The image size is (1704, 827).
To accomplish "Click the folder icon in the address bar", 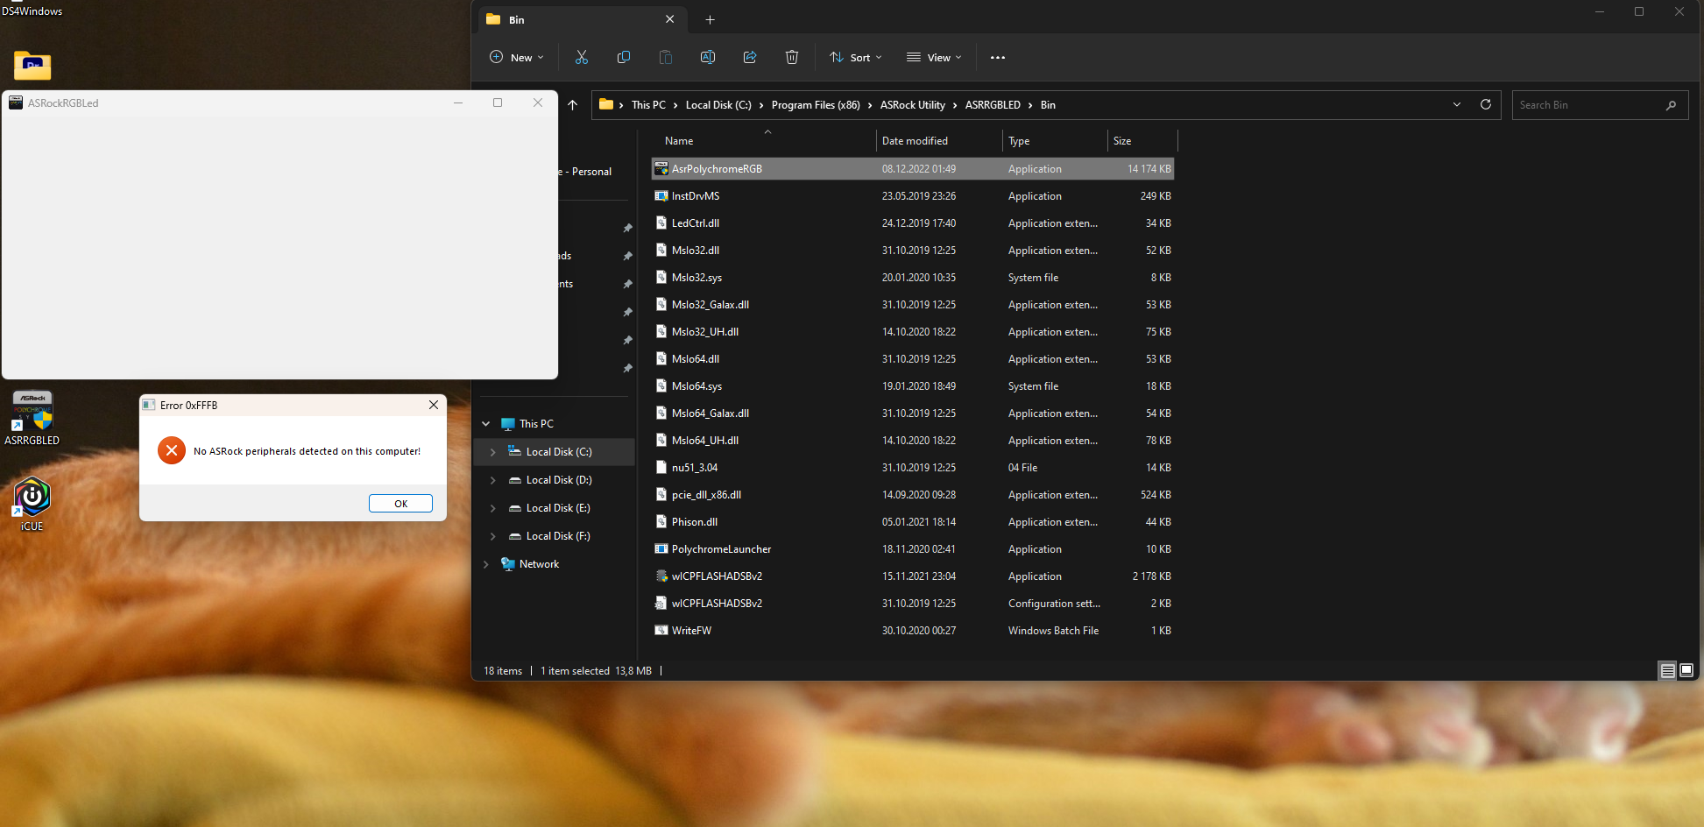I will (x=605, y=104).
